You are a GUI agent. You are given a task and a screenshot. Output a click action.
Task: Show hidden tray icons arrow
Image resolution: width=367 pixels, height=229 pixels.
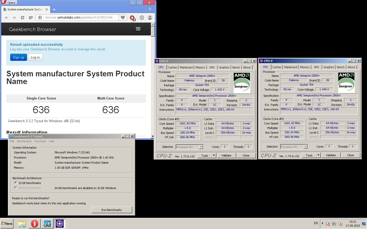tap(322, 223)
